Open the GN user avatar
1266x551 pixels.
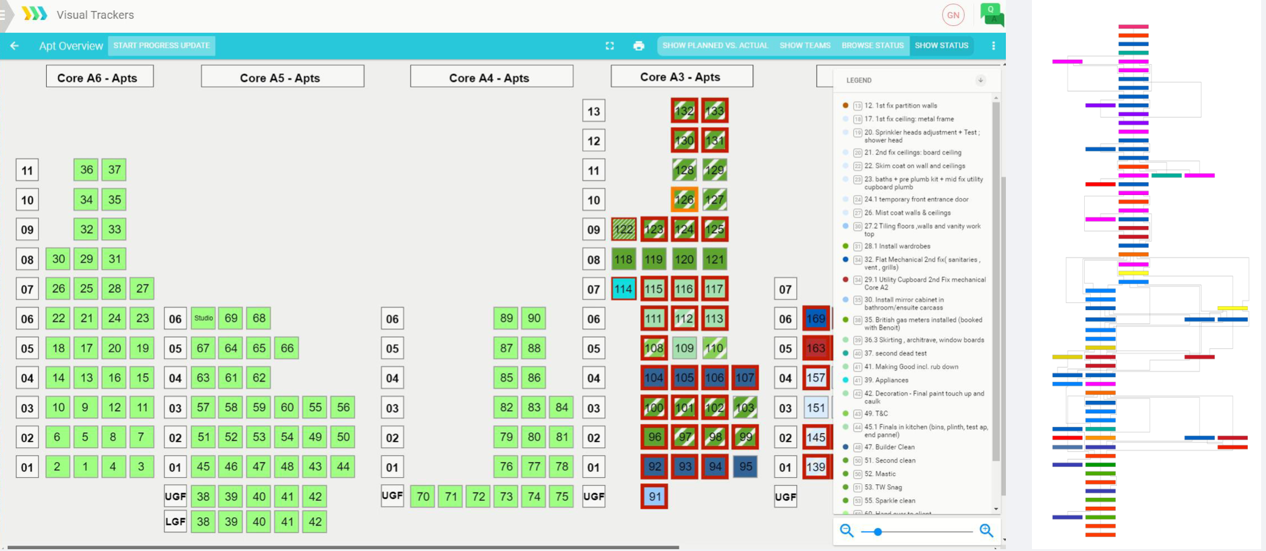pos(953,15)
